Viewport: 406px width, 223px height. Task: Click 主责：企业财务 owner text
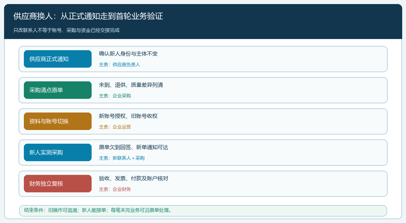[x=115, y=189]
